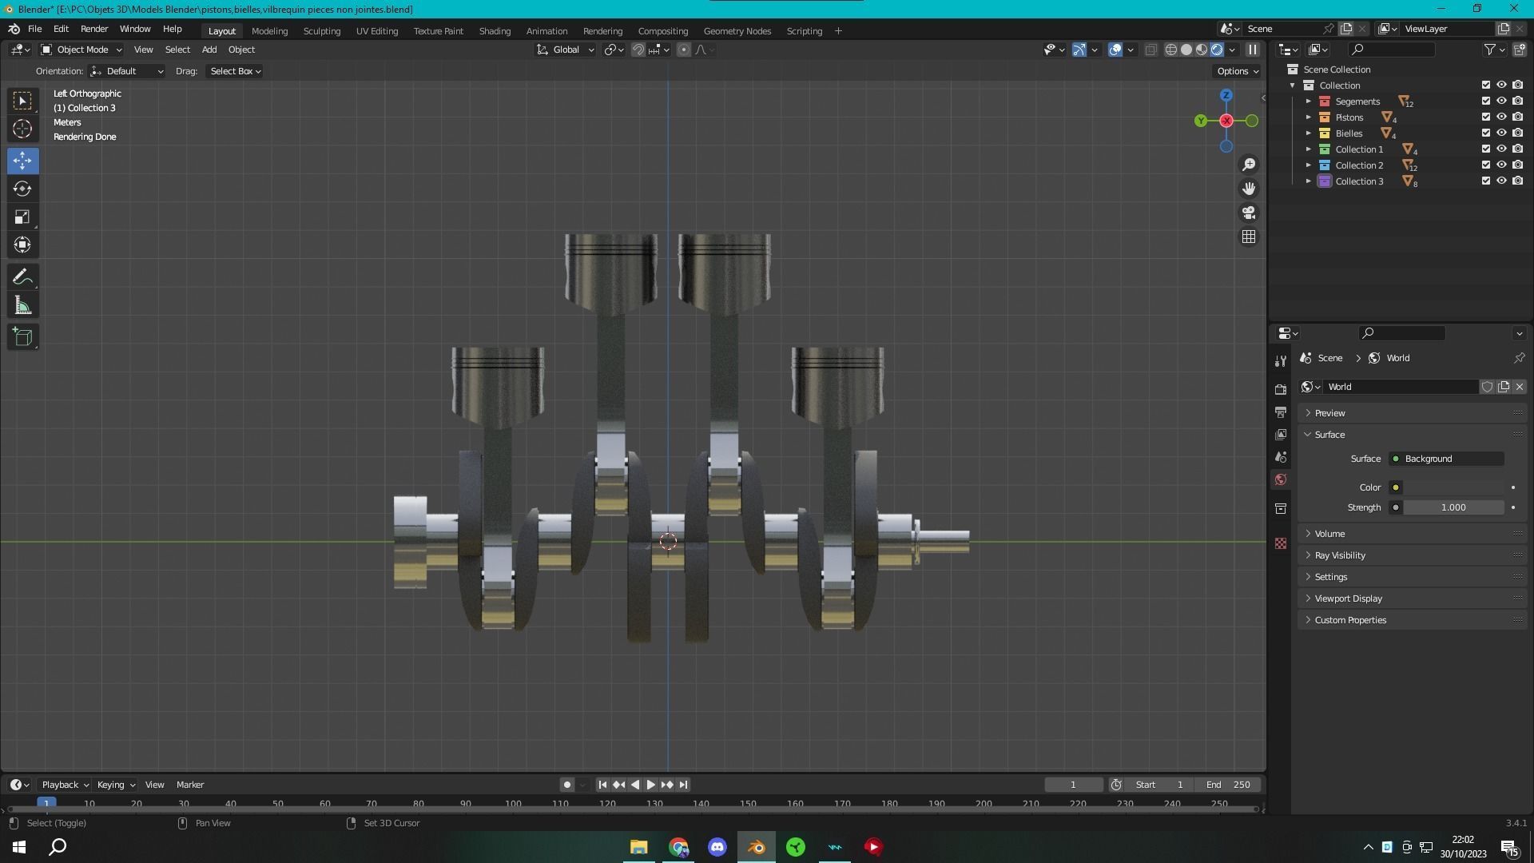Hide the Bielles collection in viewport

pos(1502,133)
